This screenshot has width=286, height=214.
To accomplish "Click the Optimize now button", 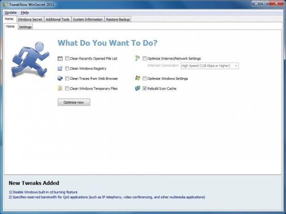I will tap(74, 102).
